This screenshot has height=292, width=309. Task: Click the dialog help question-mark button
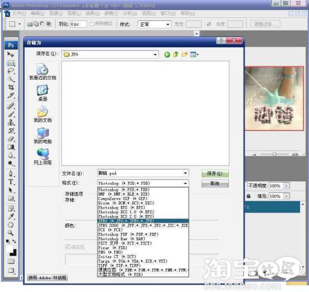coord(222,40)
